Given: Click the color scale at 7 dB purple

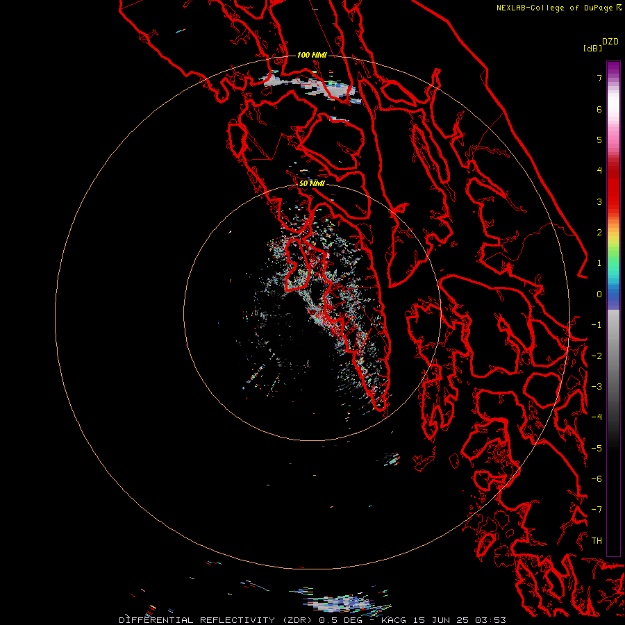Looking at the screenshot, I should point(613,78).
